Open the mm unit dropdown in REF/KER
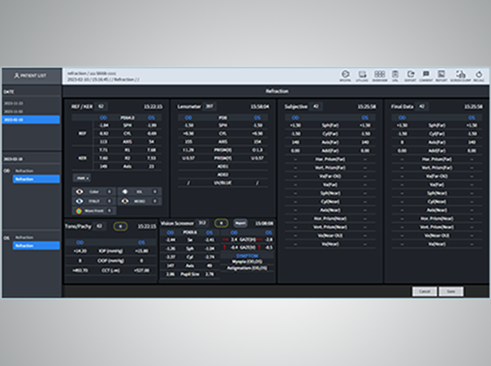 click(x=82, y=178)
